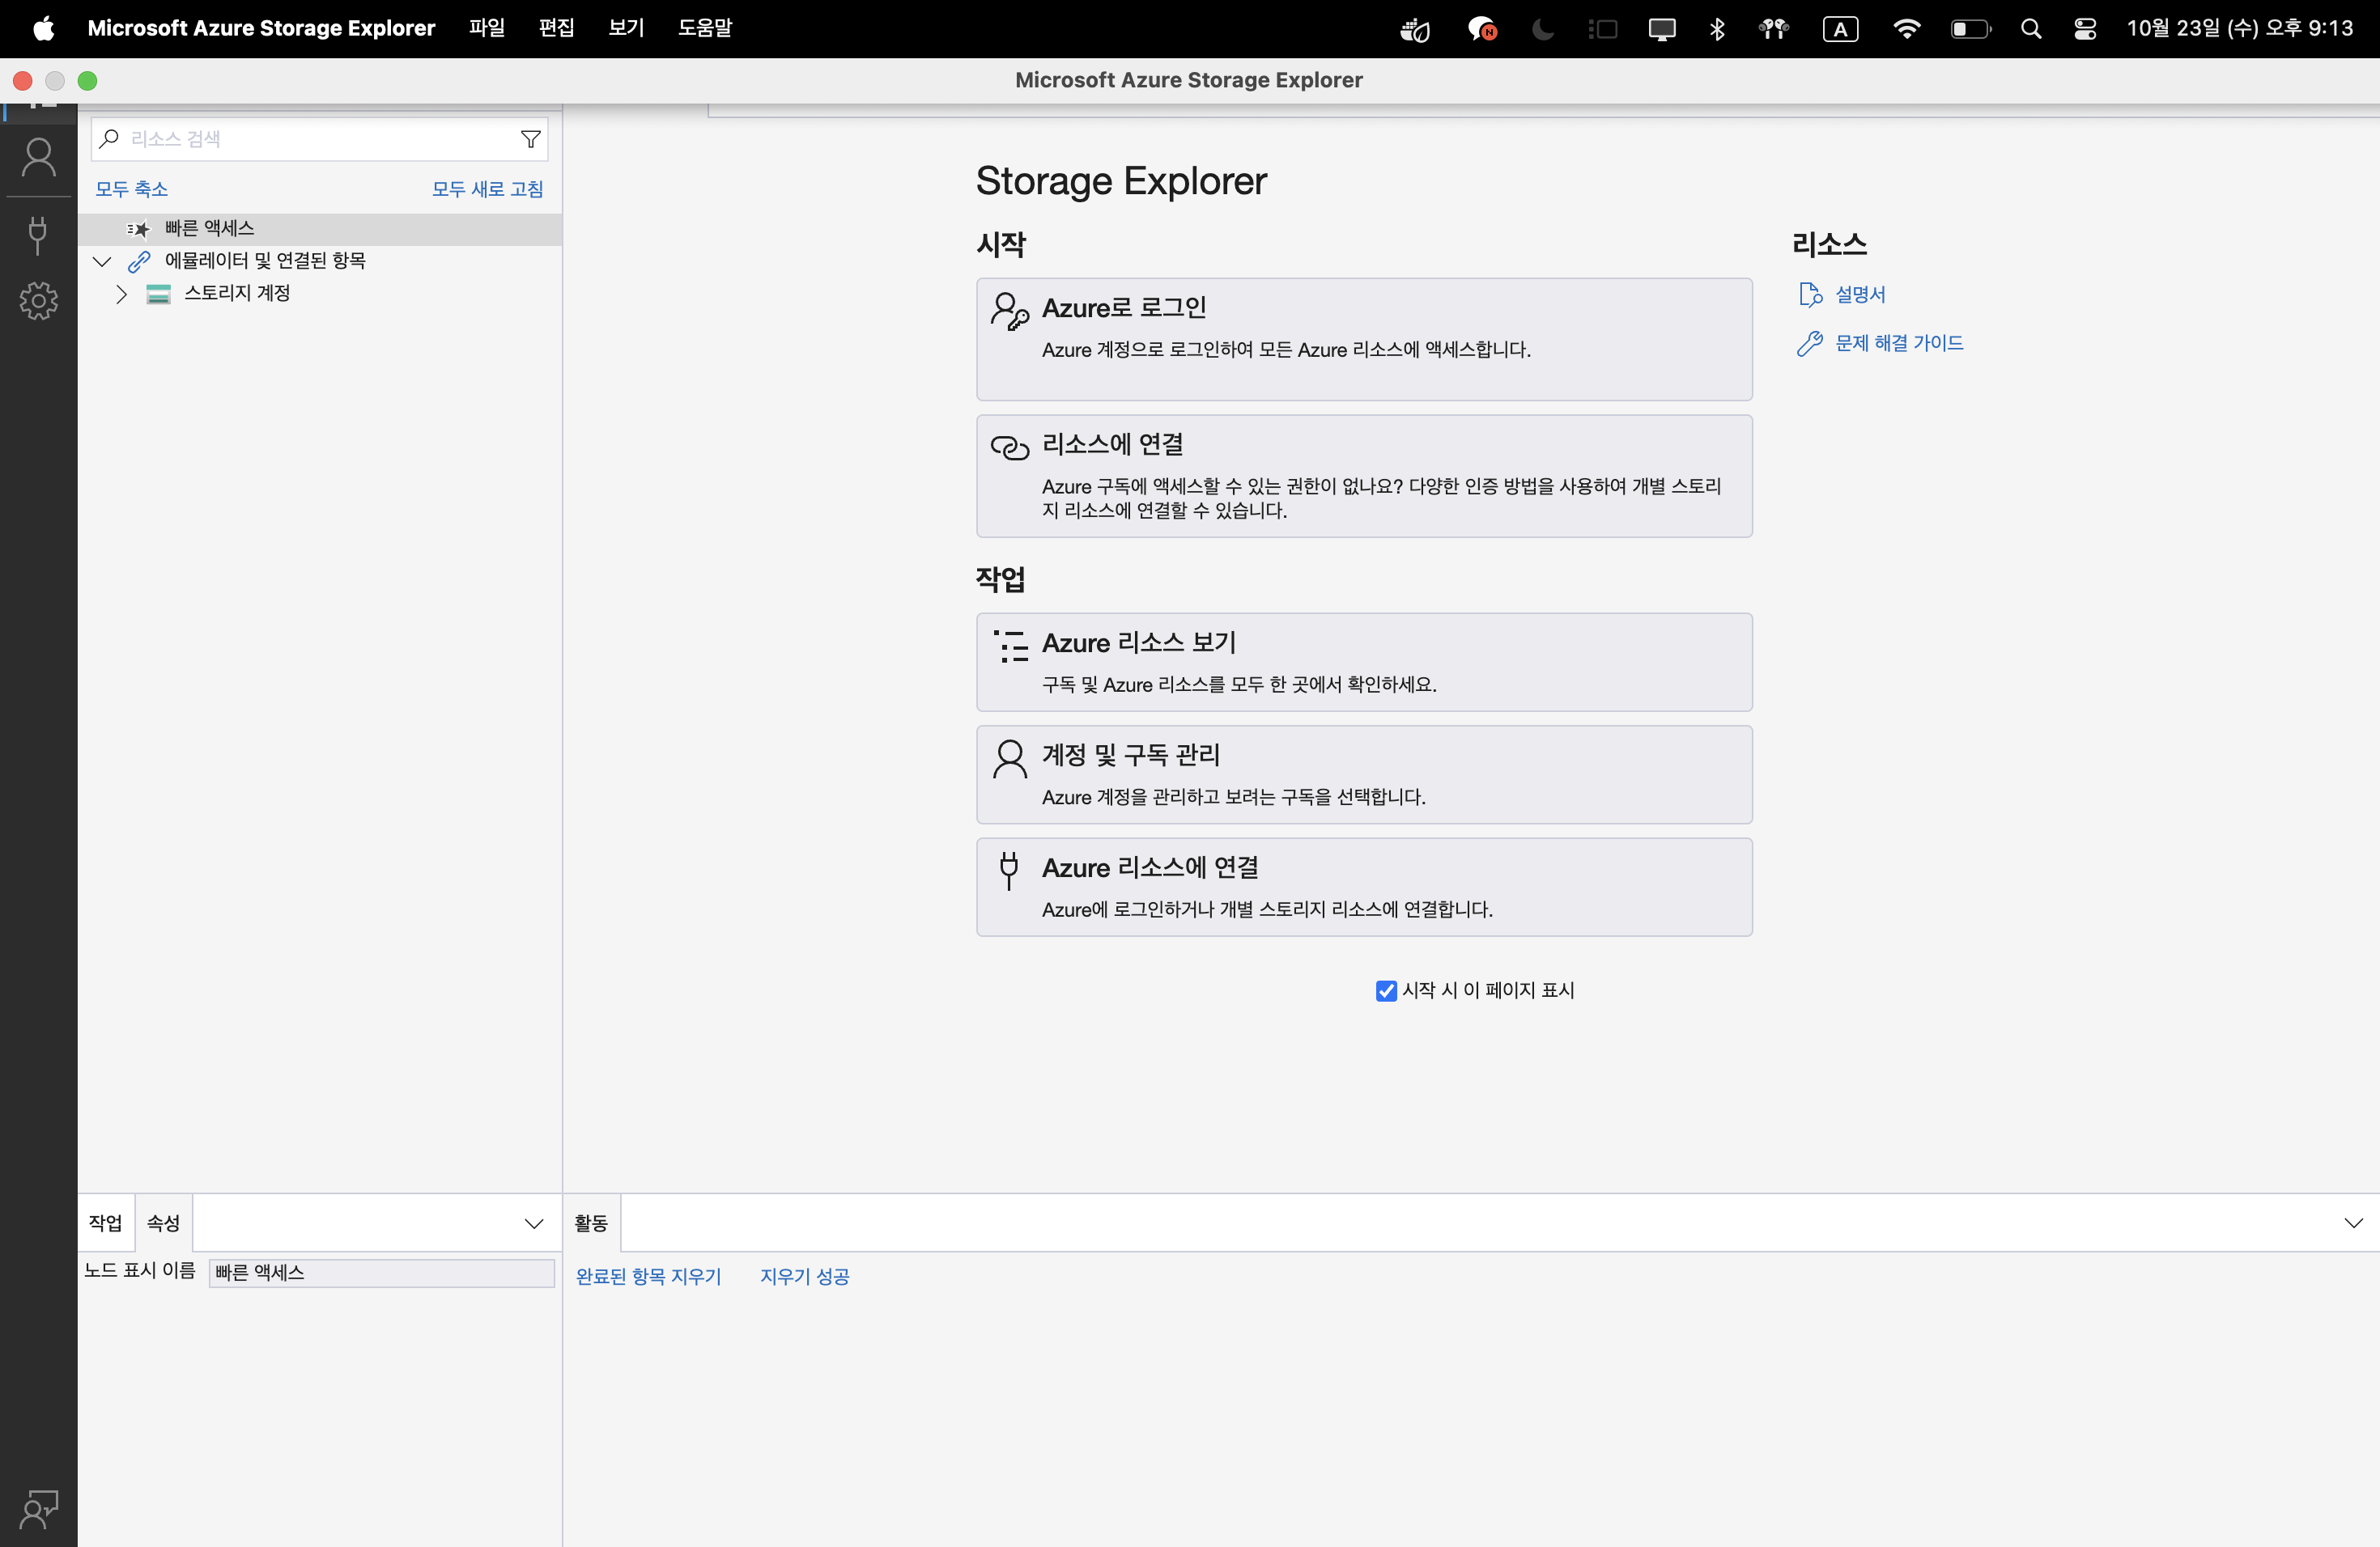
Task: Select the 활동 tab
Action: coord(591,1223)
